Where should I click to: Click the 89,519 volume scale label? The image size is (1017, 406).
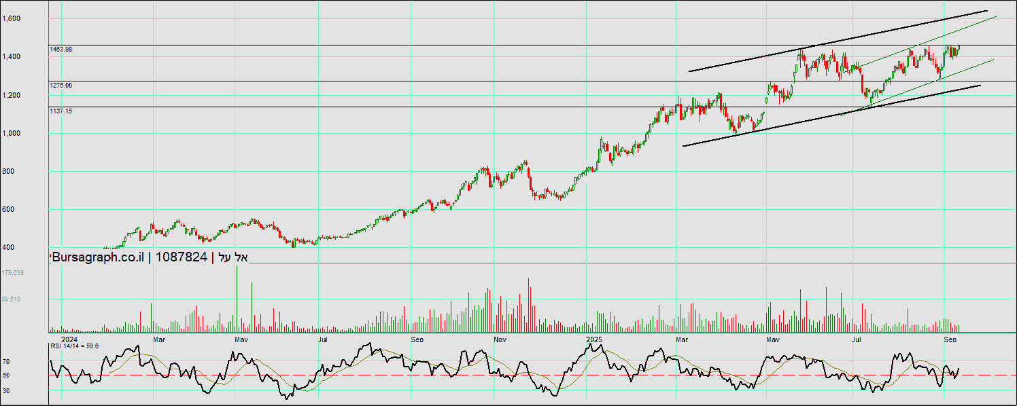(x=12, y=299)
